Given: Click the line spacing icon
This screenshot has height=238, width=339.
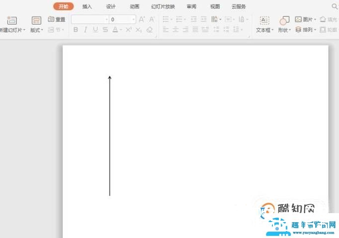Looking at the screenshot, I should pos(237,29).
